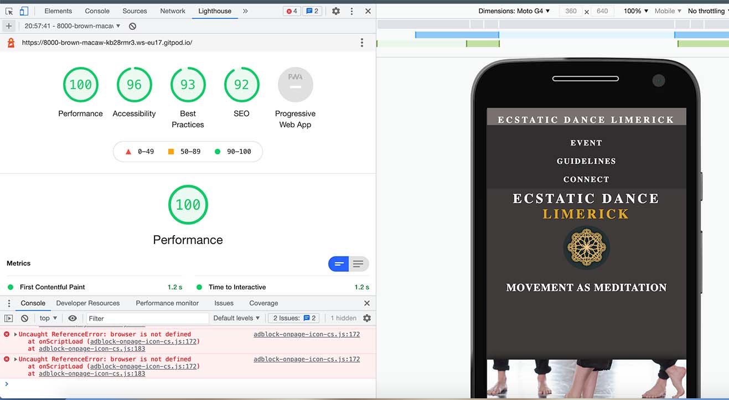Open the Coverage drawer tab
Viewport: 729px width, 400px height.
coord(263,303)
